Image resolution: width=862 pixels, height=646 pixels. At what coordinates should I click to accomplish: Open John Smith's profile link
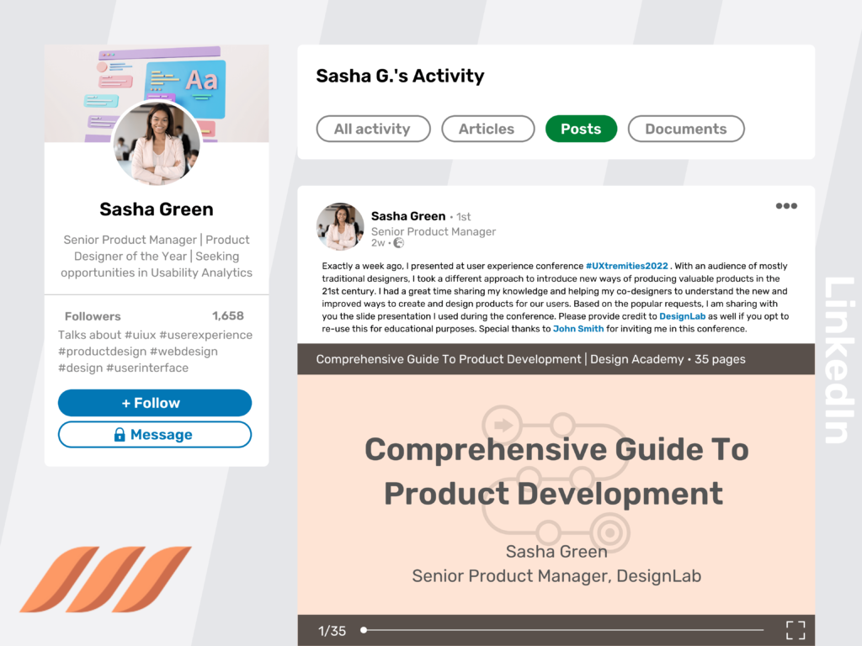pos(578,329)
